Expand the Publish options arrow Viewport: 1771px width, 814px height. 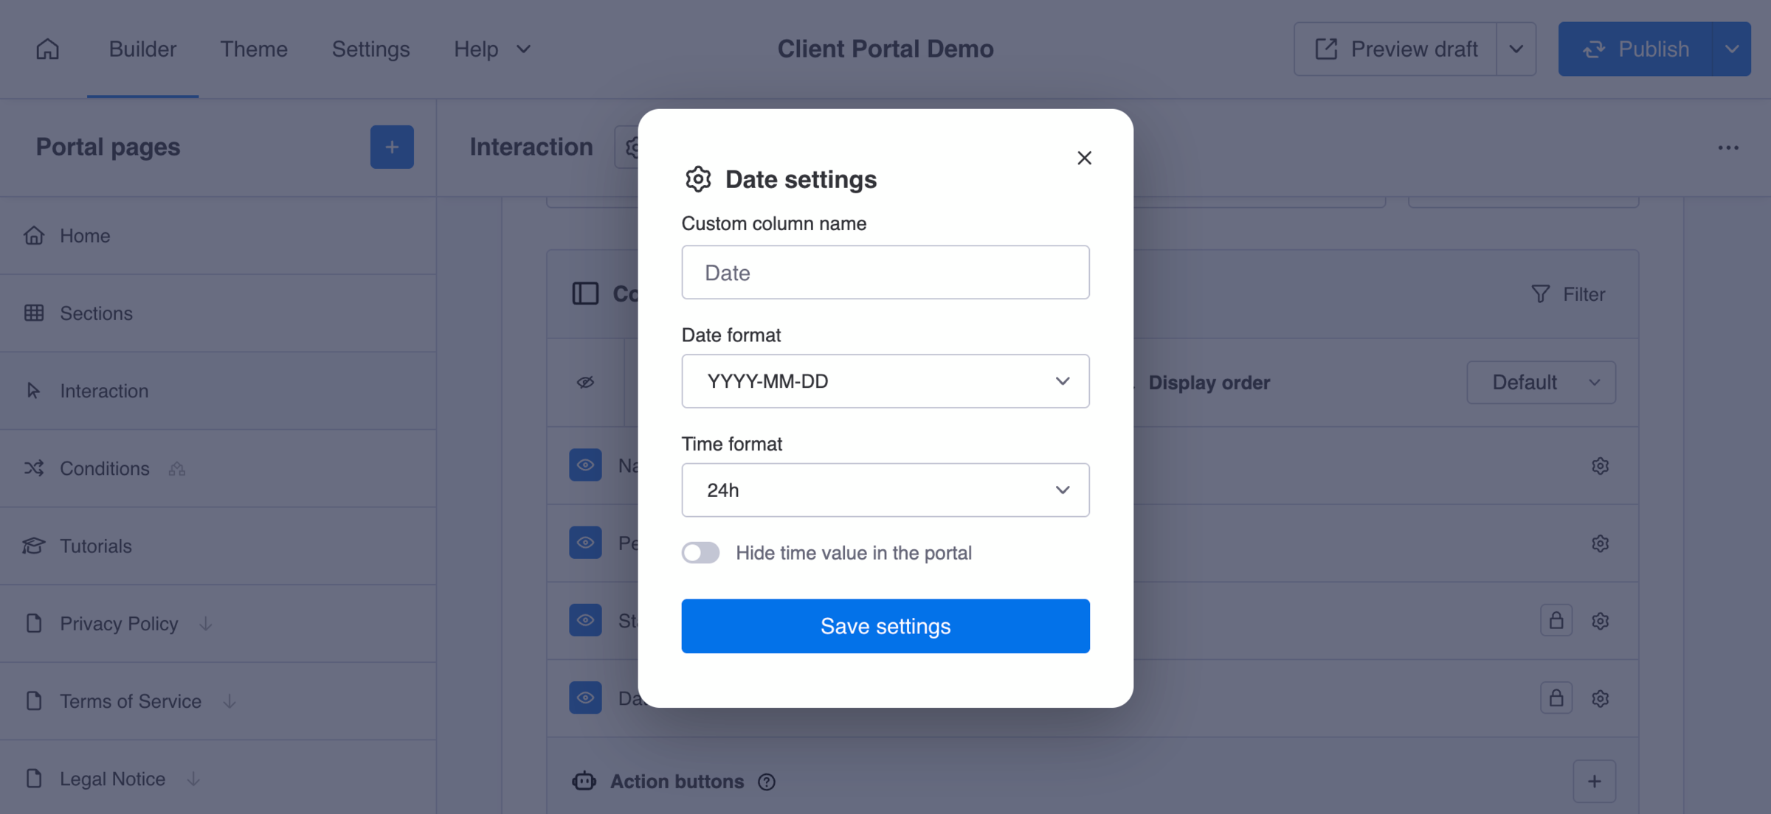pyautogui.click(x=1731, y=49)
